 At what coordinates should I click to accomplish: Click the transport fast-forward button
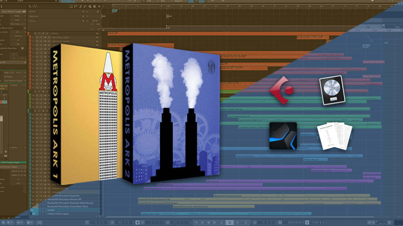[x=214, y=222]
